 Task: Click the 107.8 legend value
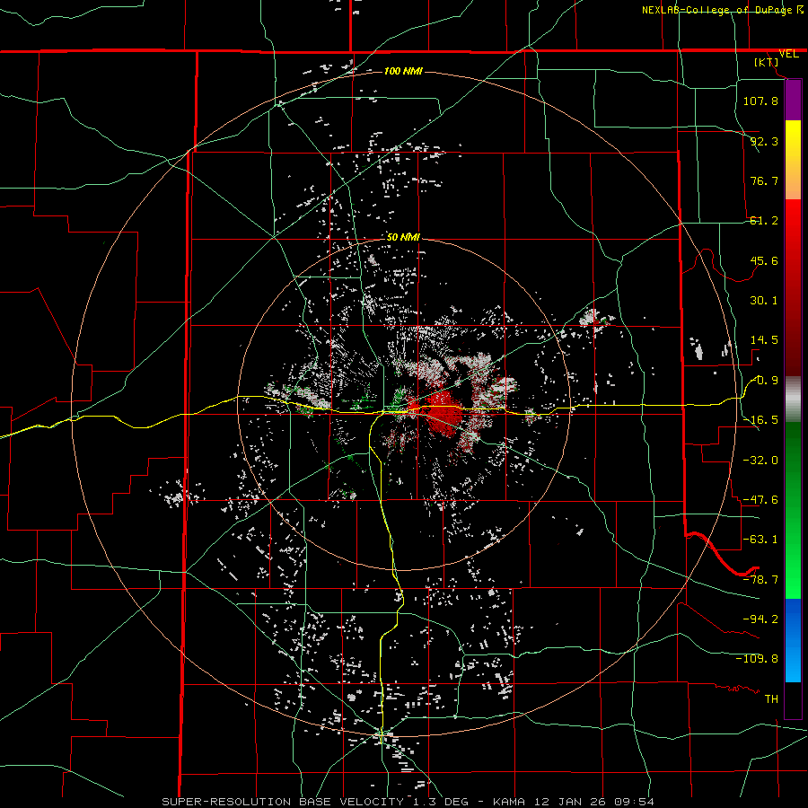(760, 101)
